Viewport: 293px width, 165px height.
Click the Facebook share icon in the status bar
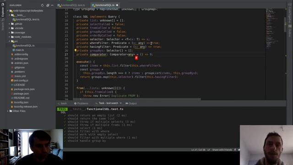tap(235, 150)
